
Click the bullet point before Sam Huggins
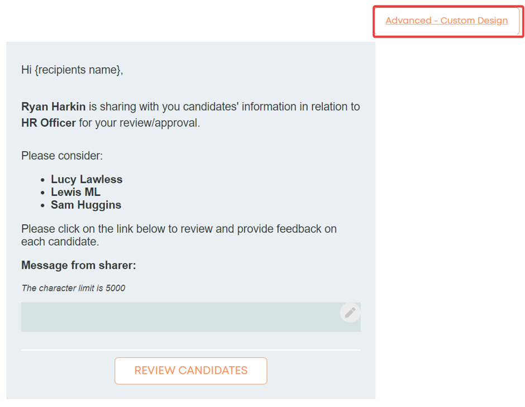click(42, 206)
